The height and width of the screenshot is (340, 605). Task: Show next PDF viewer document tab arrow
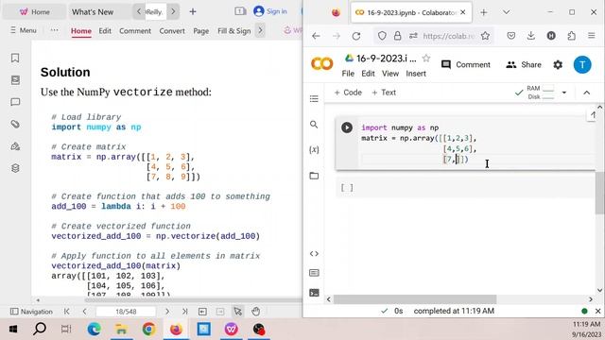point(173,12)
